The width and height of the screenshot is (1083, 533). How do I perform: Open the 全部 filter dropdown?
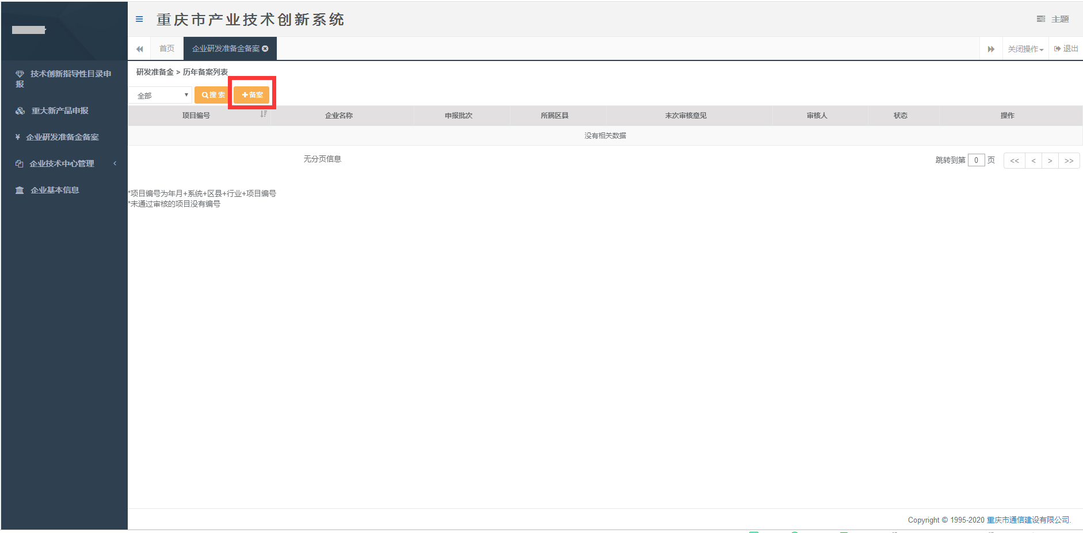click(x=160, y=96)
